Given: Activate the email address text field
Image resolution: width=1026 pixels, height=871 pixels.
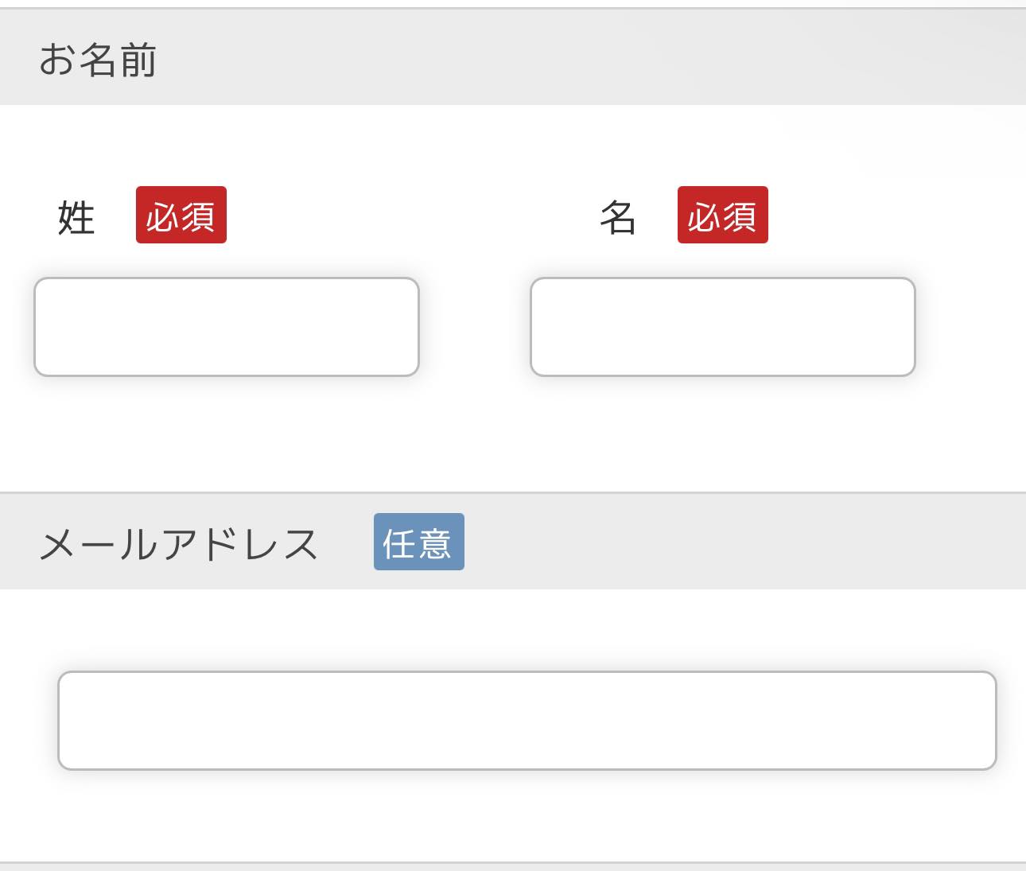Looking at the screenshot, I should pyautogui.click(x=527, y=721).
